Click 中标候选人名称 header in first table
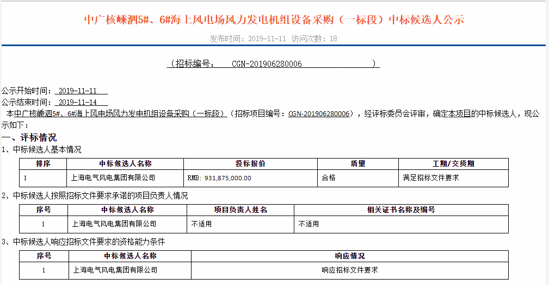 click(125, 164)
